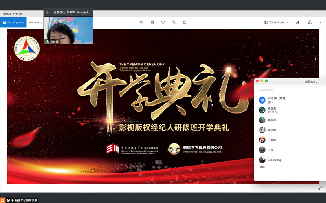Rotate the photo using the rotate icon

[x=174, y=22]
